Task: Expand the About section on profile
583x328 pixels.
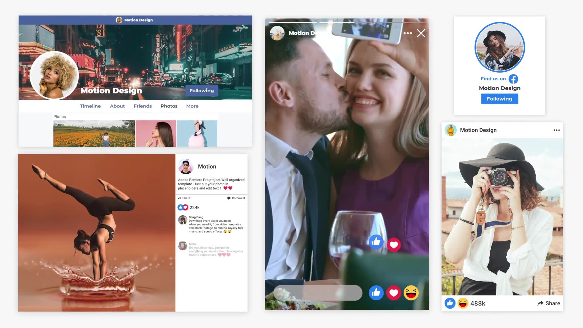Action: [117, 106]
